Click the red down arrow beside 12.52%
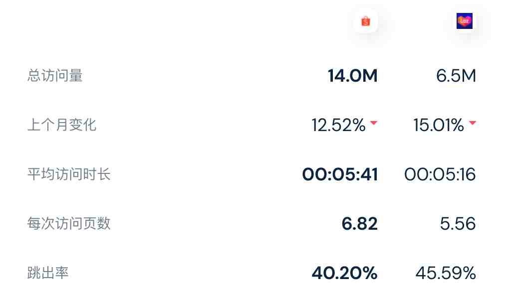This screenshot has height=296, width=507. [x=374, y=123]
